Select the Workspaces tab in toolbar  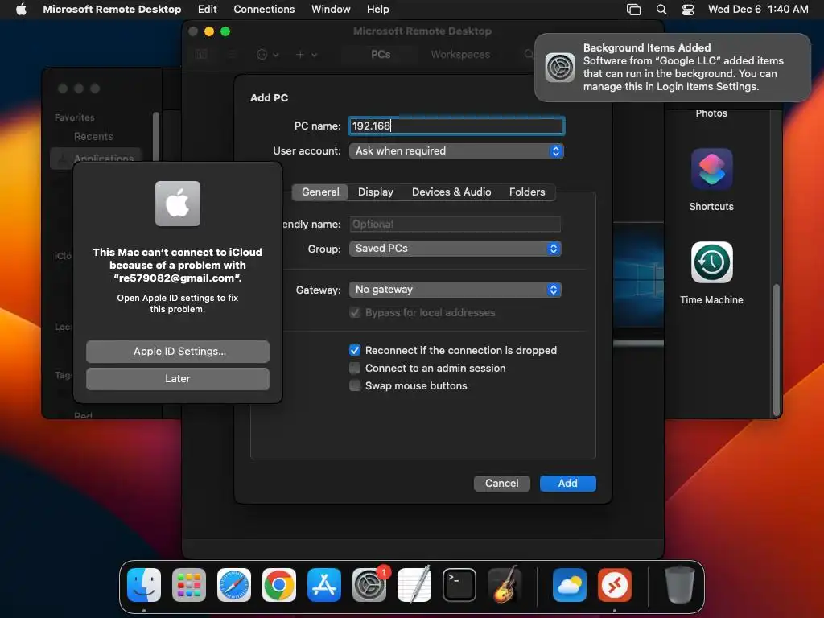coord(460,54)
